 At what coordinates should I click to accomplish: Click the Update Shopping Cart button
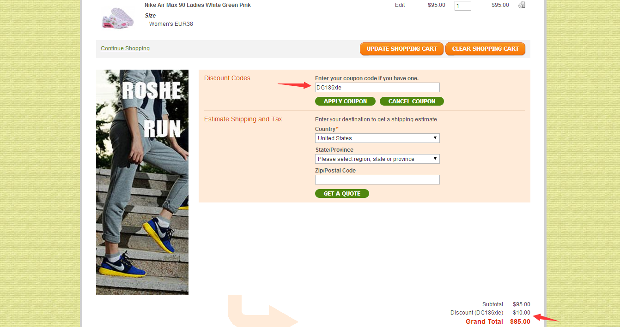402,49
